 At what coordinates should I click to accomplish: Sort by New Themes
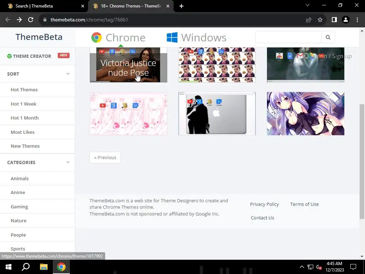pos(25,146)
